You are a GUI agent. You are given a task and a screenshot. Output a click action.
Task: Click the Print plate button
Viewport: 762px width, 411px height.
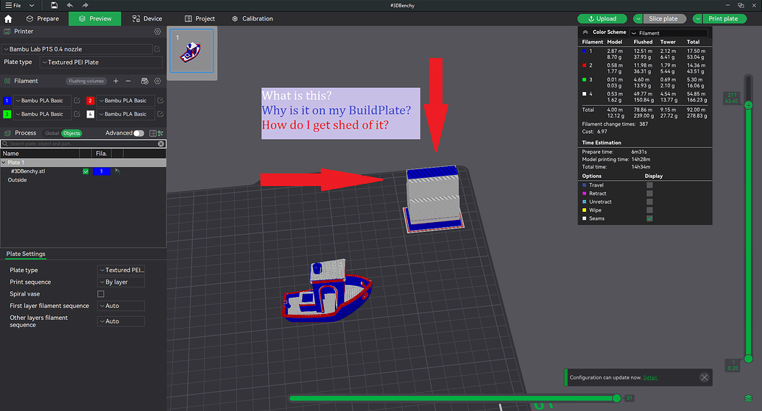point(724,18)
